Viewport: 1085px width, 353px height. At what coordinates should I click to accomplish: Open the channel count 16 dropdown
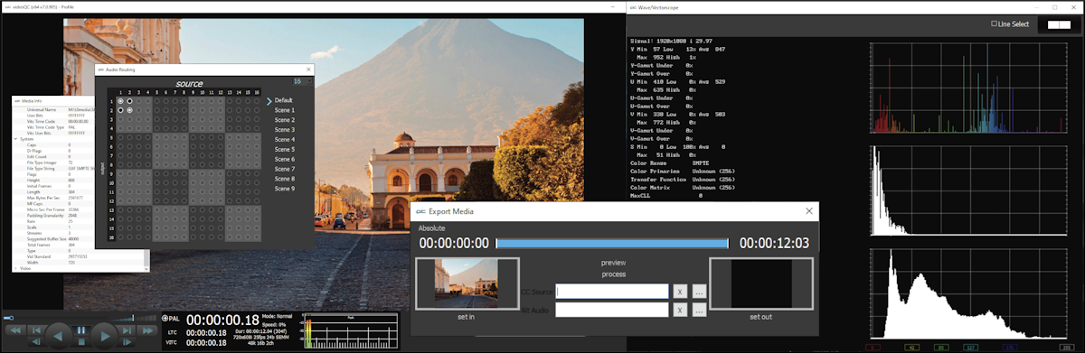tap(301, 81)
